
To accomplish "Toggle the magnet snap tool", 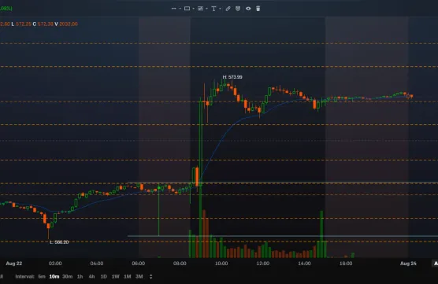I will click(x=238, y=9).
